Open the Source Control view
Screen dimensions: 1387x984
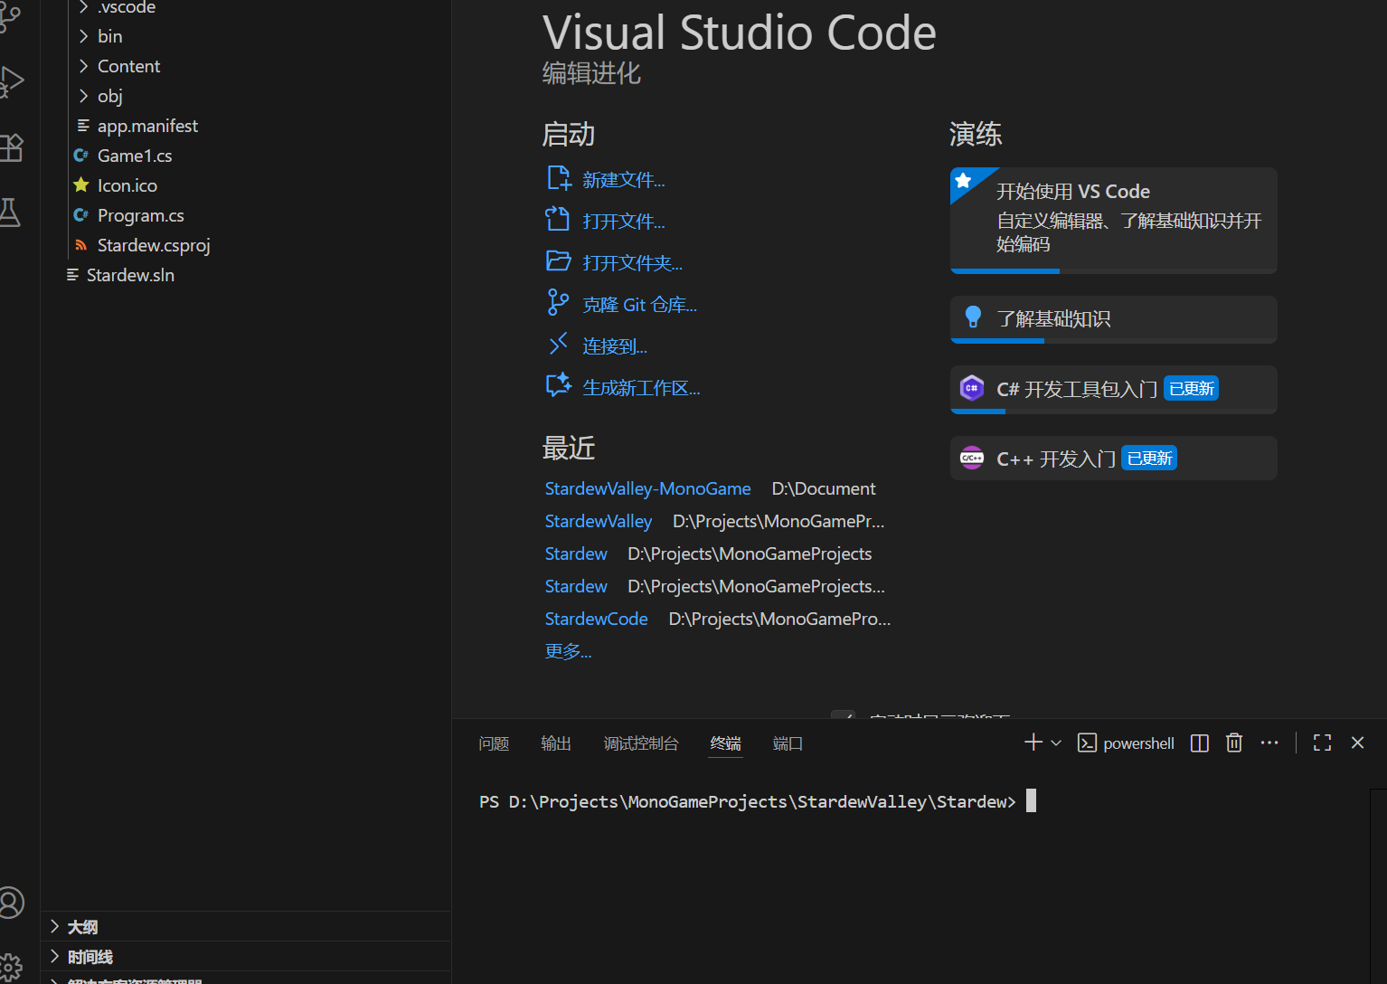9,16
